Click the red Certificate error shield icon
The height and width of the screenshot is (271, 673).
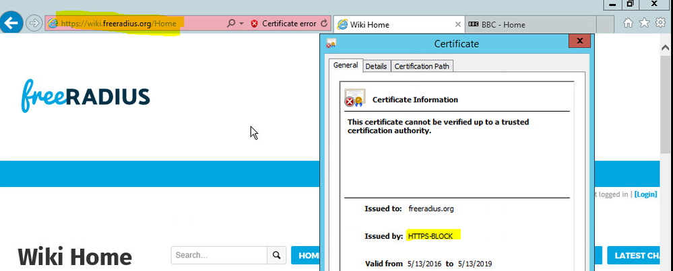tap(254, 24)
